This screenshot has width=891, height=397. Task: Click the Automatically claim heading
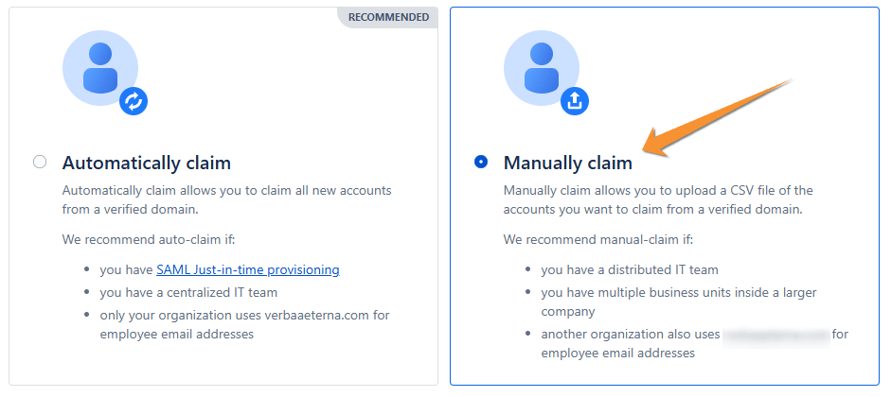click(147, 163)
